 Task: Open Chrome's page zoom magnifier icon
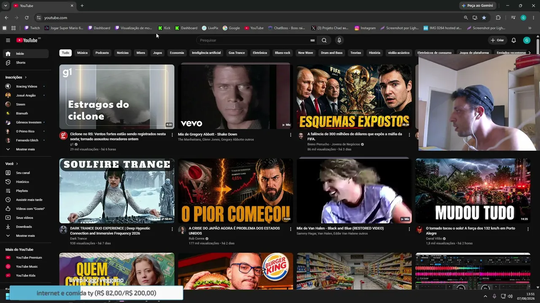point(466,18)
